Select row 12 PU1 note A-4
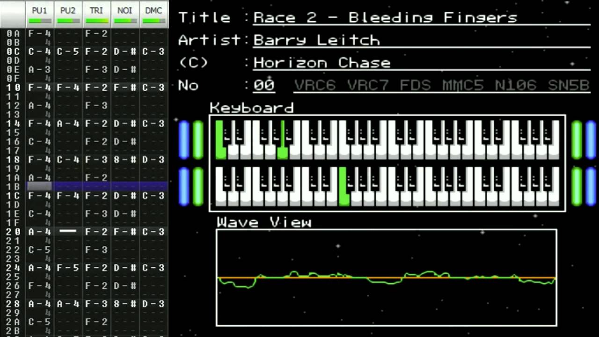The image size is (599, 337). tap(39, 106)
